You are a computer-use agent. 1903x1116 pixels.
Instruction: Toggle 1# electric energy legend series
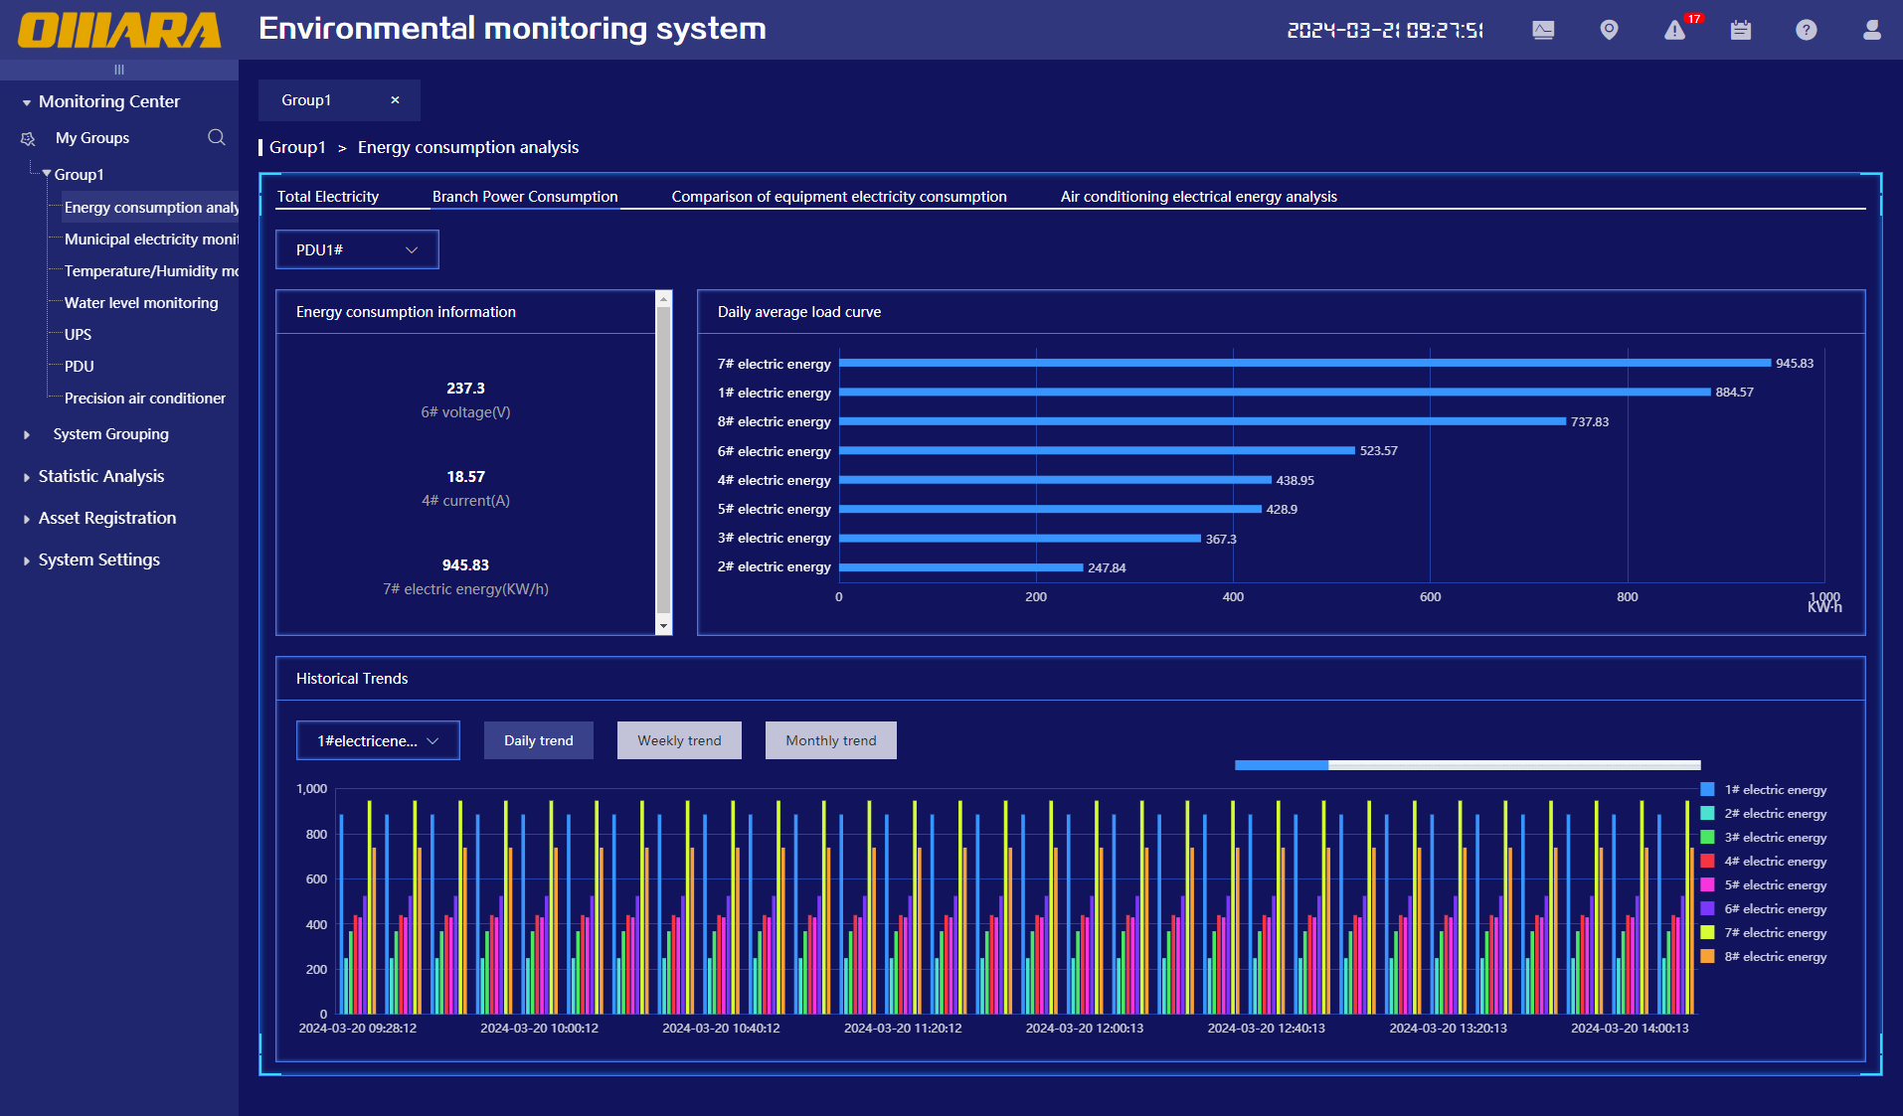pyautogui.click(x=1774, y=790)
